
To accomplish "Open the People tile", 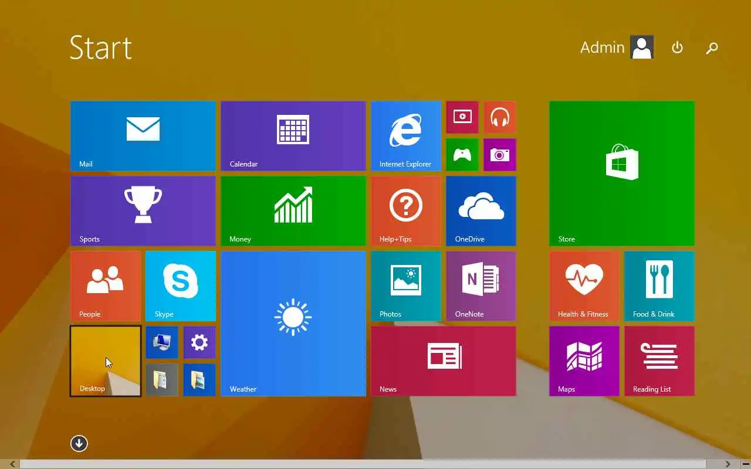I will [x=106, y=286].
